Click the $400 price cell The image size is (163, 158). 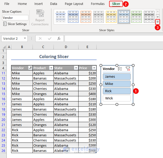87,94
